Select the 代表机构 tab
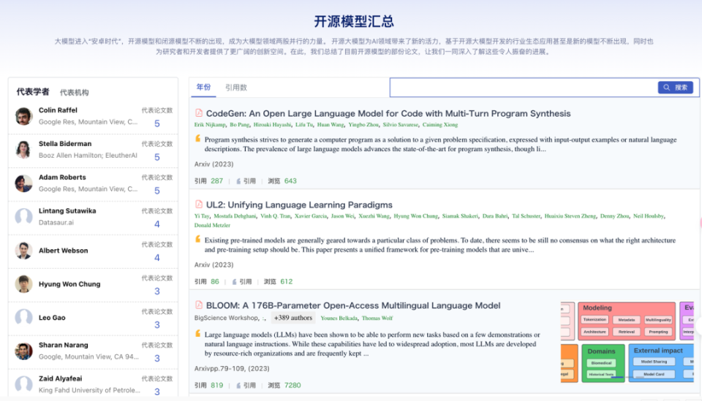 pos(75,93)
